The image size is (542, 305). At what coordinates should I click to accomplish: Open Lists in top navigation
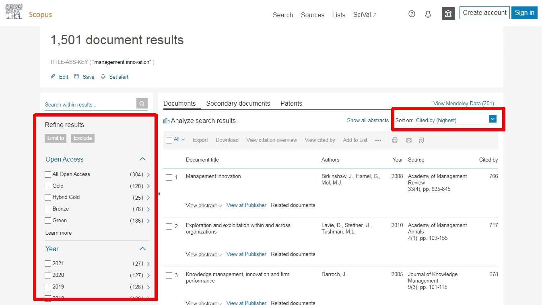point(339,15)
